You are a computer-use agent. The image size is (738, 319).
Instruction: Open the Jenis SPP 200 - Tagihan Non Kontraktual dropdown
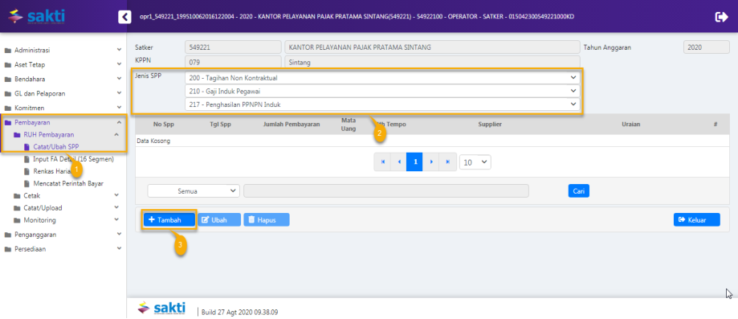pos(382,77)
